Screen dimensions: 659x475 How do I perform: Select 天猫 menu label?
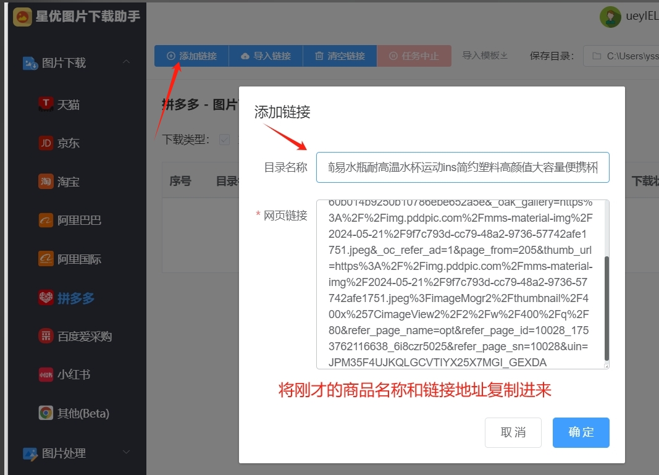[69, 104]
